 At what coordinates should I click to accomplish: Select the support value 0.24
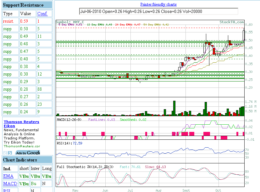pos(28,112)
